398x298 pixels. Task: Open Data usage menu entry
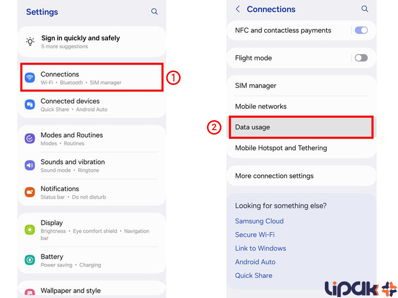301,127
